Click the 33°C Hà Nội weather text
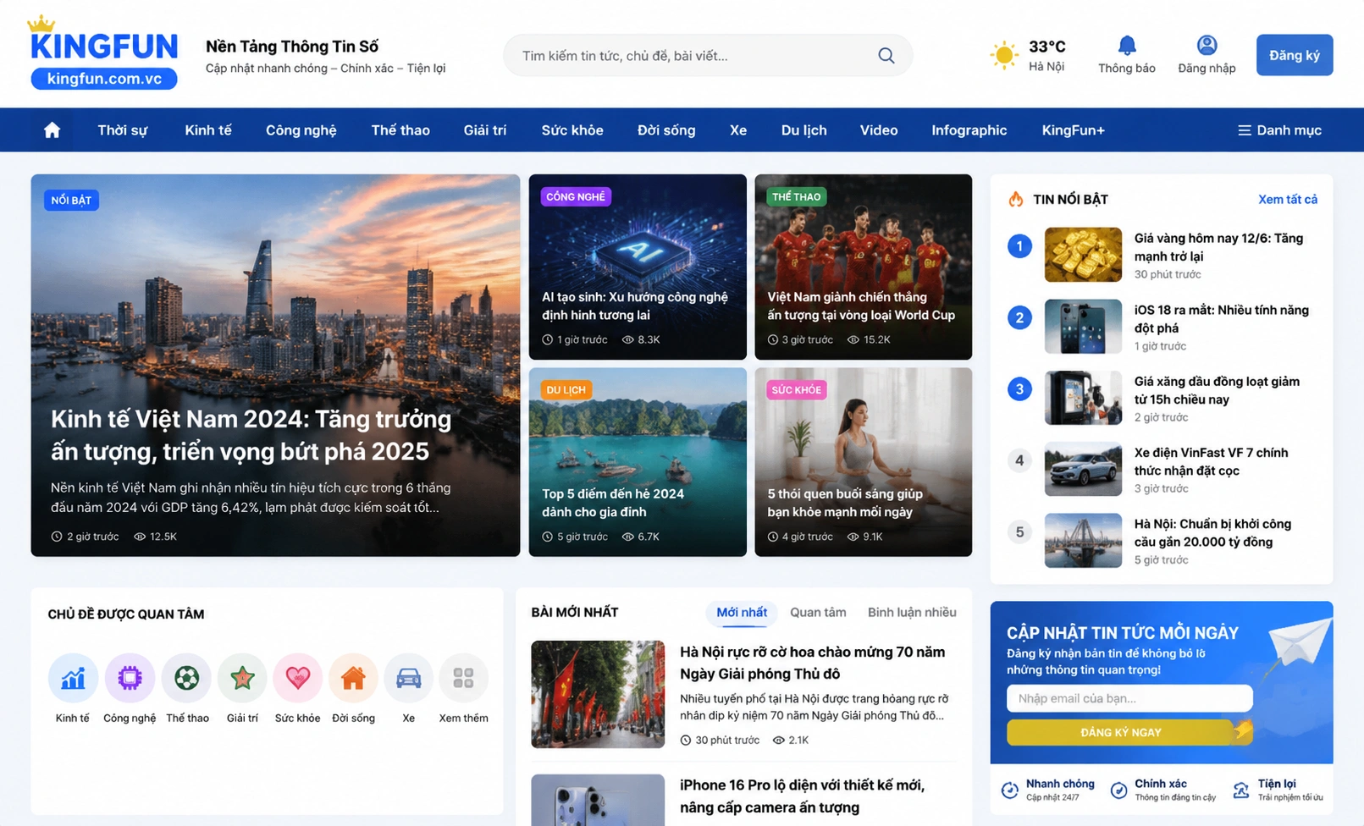1364x826 pixels. click(x=1047, y=55)
